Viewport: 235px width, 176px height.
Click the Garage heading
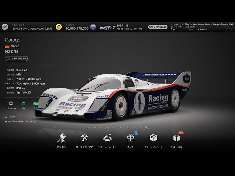click(12, 40)
